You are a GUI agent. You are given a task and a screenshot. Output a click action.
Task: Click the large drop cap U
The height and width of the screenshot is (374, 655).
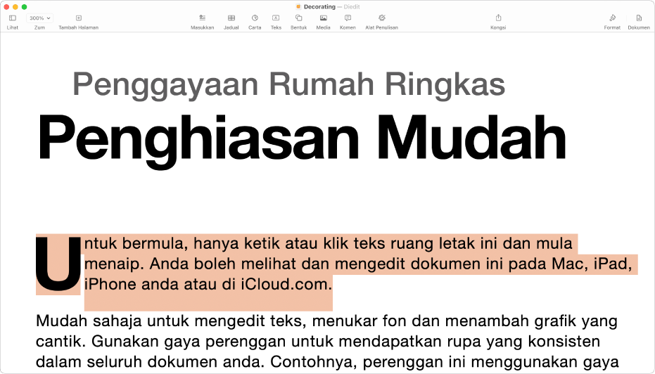pyautogui.click(x=58, y=264)
